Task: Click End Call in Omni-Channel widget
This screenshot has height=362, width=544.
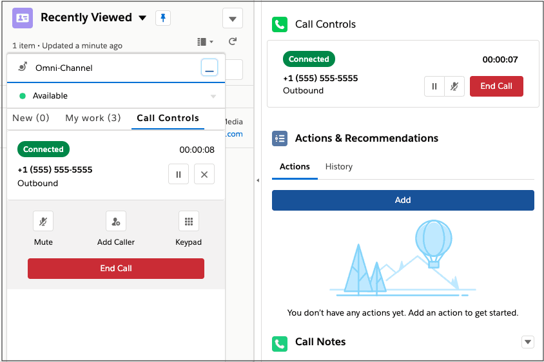Action: 116,269
